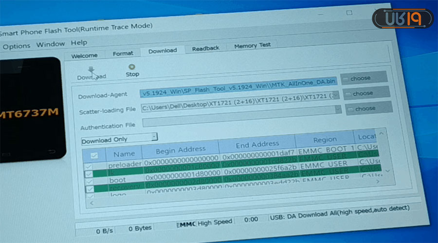This screenshot has width=438, height=243.
Task: Click choose button for Download-Agent
Action: point(364,78)
